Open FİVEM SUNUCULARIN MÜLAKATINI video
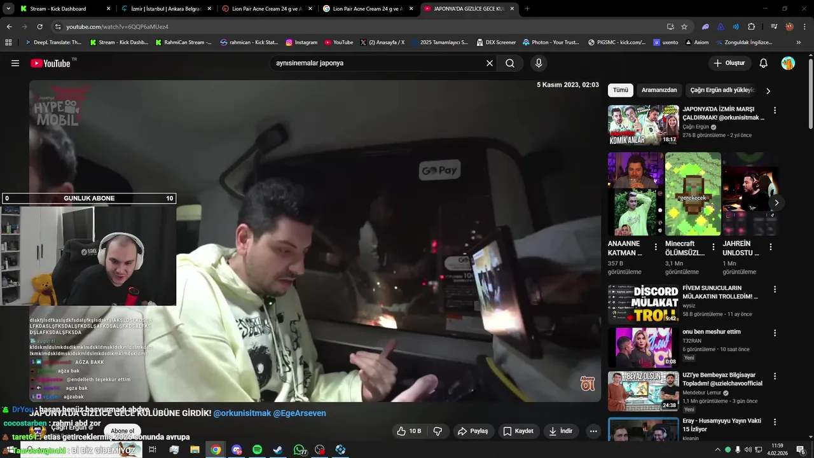Screen dimensions: 814x458 [644, 304]
